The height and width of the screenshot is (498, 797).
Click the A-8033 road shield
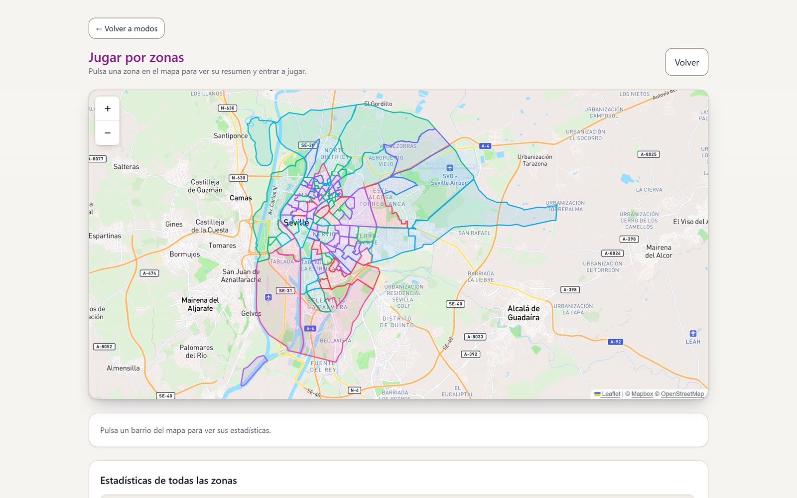point(475,337)
